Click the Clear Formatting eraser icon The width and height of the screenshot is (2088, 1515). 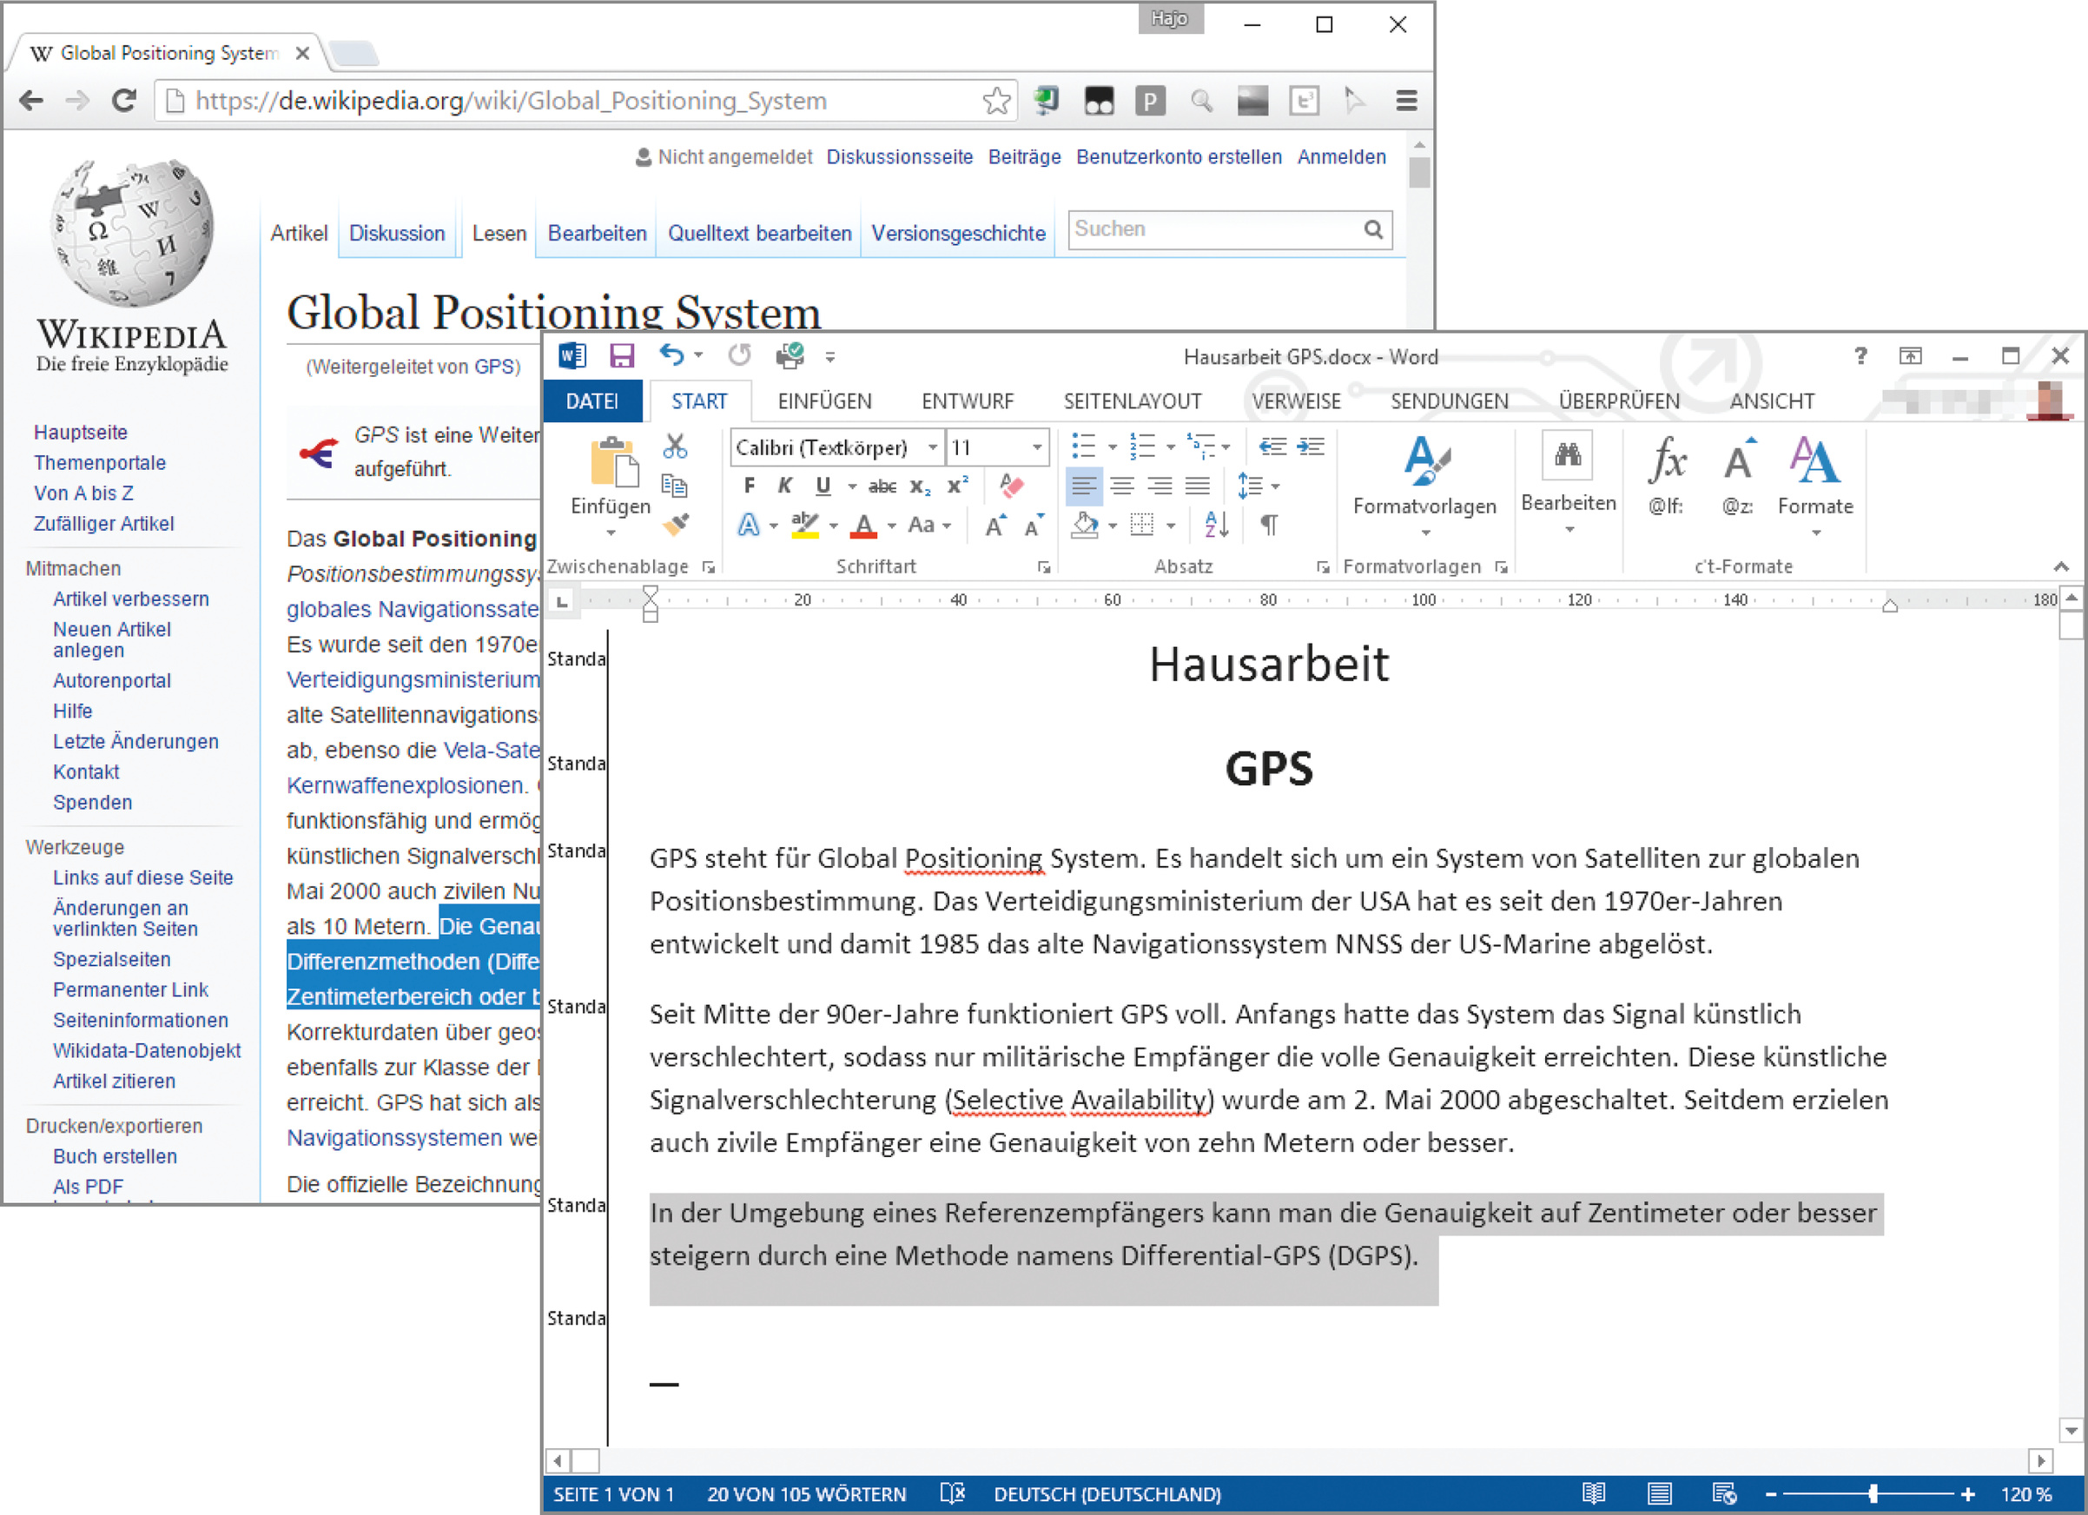tap(1011, 486)
